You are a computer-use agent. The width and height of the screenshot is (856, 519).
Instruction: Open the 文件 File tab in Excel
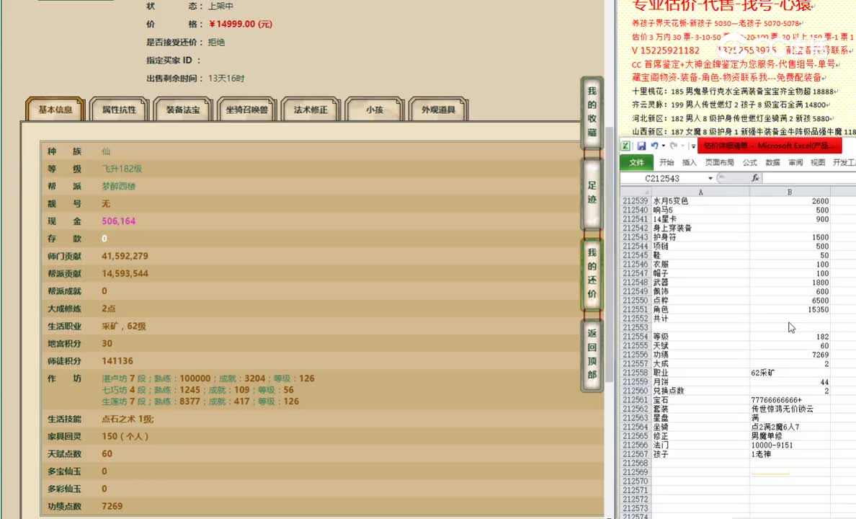(636, 162)
